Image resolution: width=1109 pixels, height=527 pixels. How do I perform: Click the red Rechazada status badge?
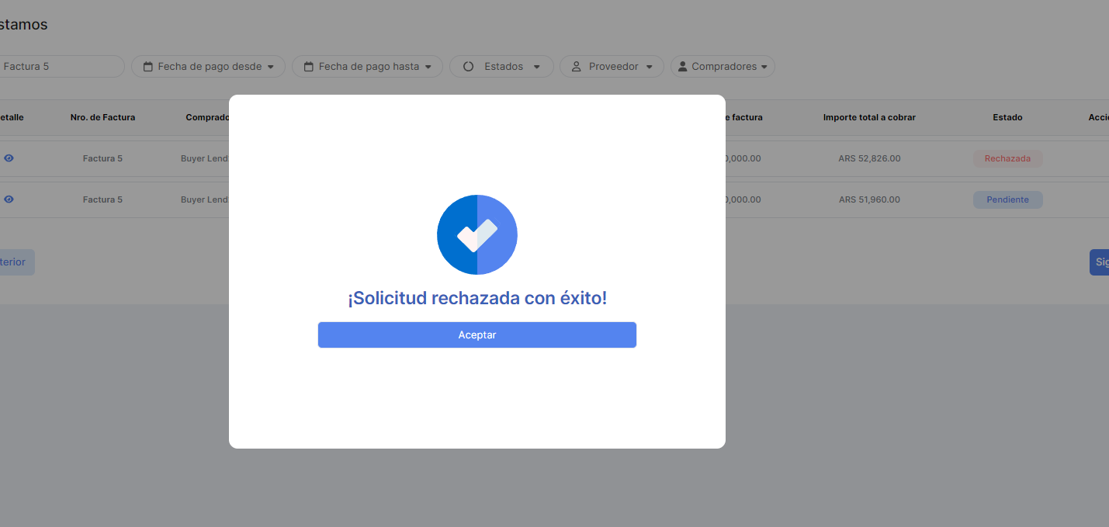[x=1007, y=158]
